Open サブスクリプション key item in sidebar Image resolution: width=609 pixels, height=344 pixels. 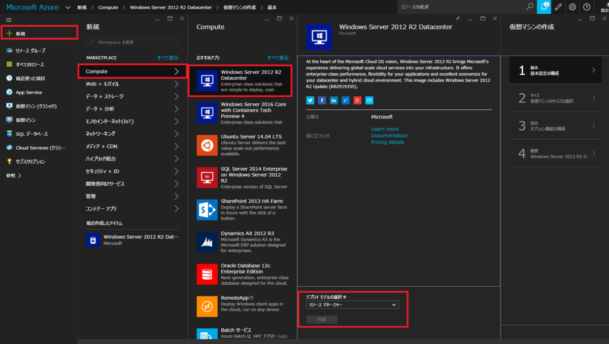tap(39, 162)
